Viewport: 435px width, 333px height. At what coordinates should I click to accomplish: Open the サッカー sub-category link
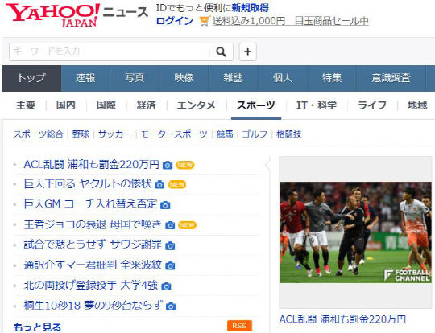(x=114, y=134)
